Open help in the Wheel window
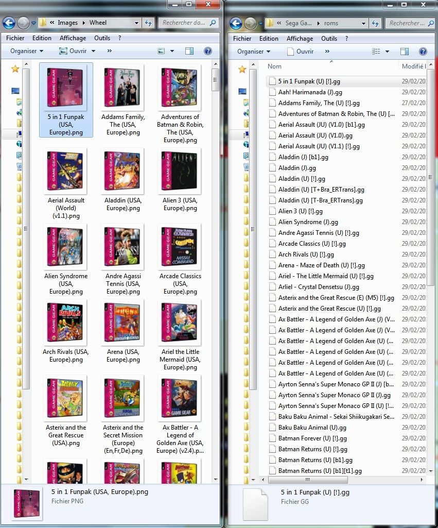The image size is (438, 528). point(208,51)
